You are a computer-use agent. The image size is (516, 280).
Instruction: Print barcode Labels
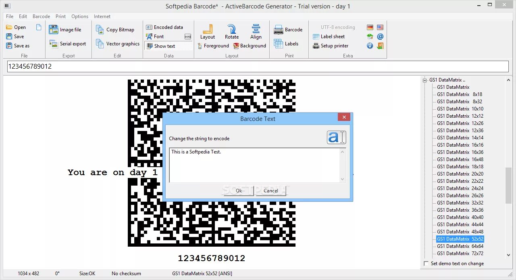point(286,44)
